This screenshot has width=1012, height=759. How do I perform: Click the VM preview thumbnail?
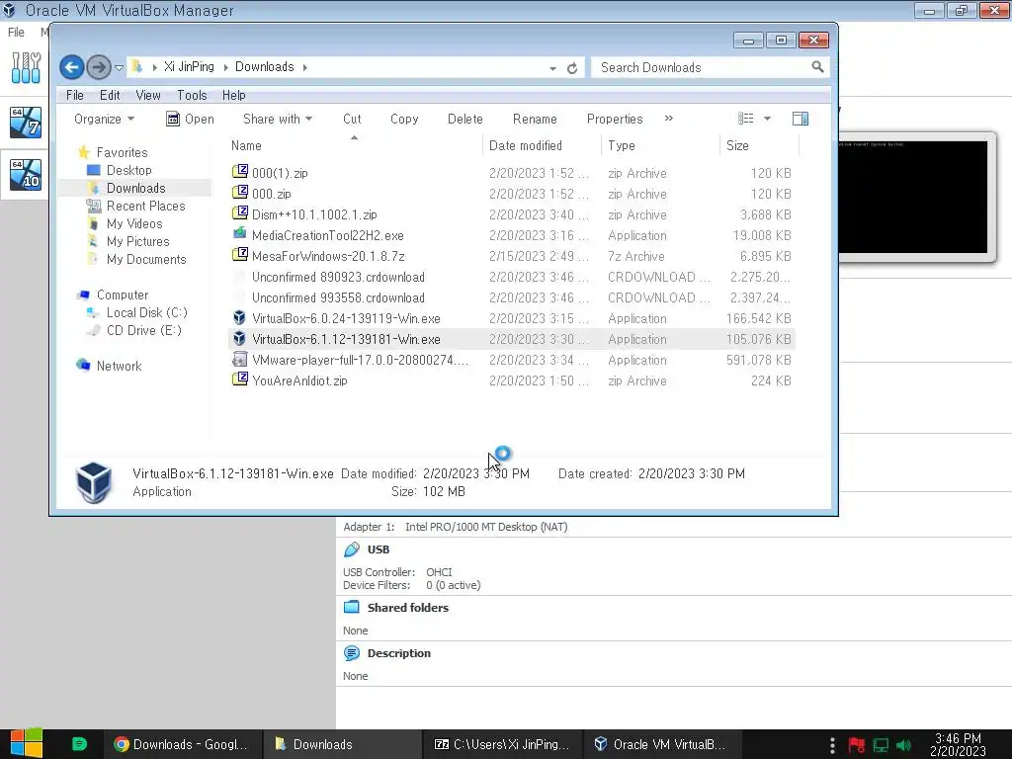click(x=915, y=197)
